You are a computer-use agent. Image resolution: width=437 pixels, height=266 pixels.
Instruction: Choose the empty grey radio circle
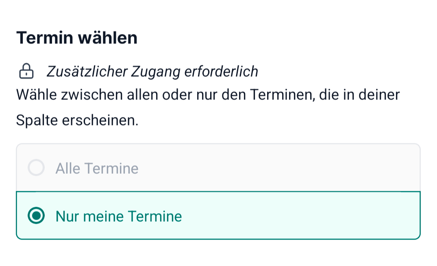[x=36, y=168]
